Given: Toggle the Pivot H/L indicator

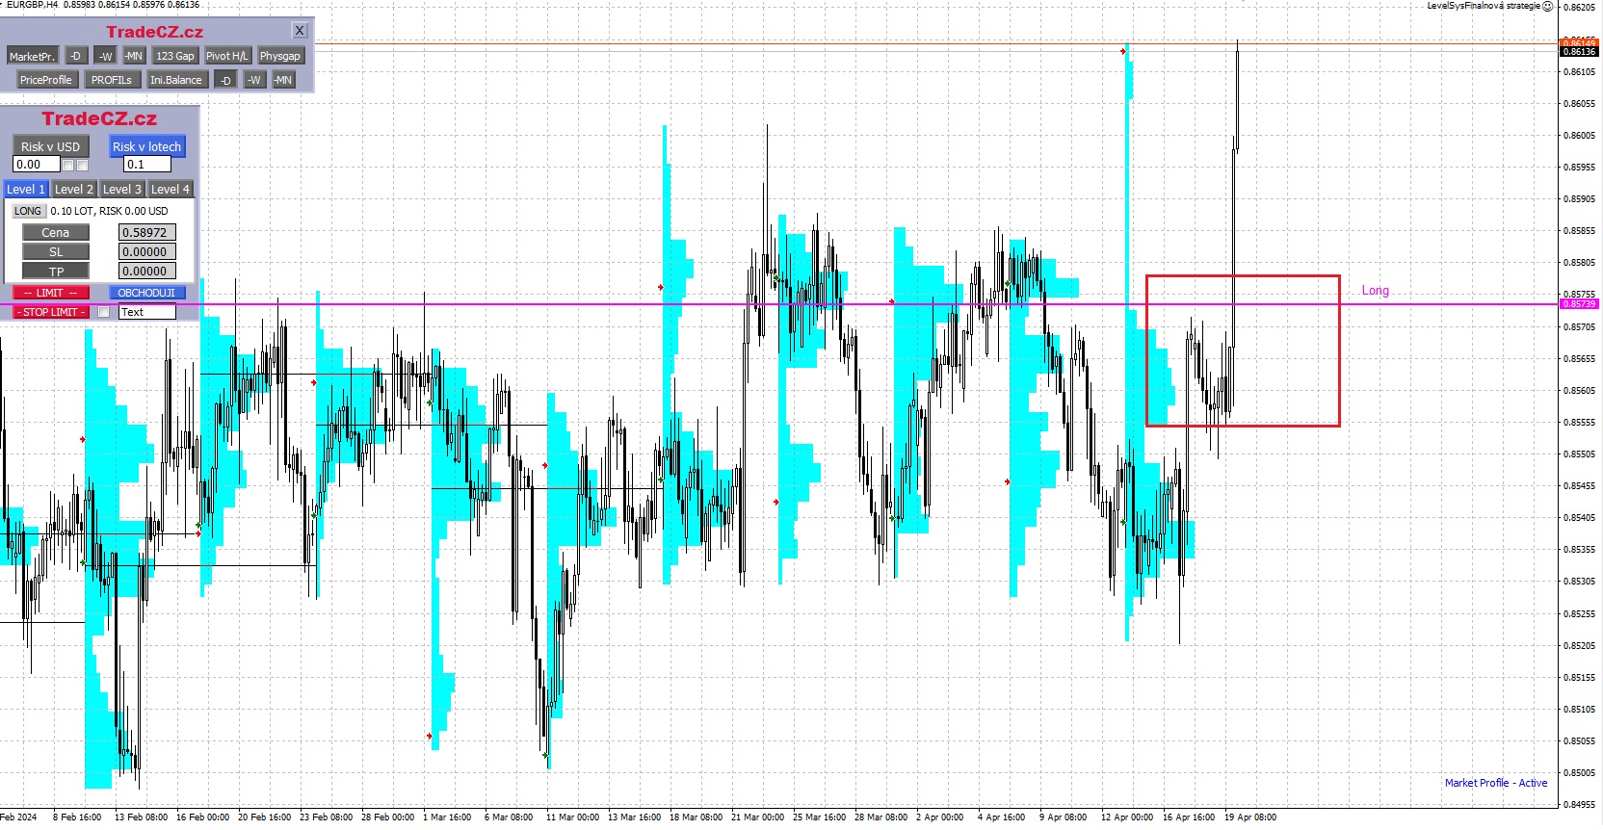Looking at the screenshot, I should pyautogui.click(x=226, y=56).
